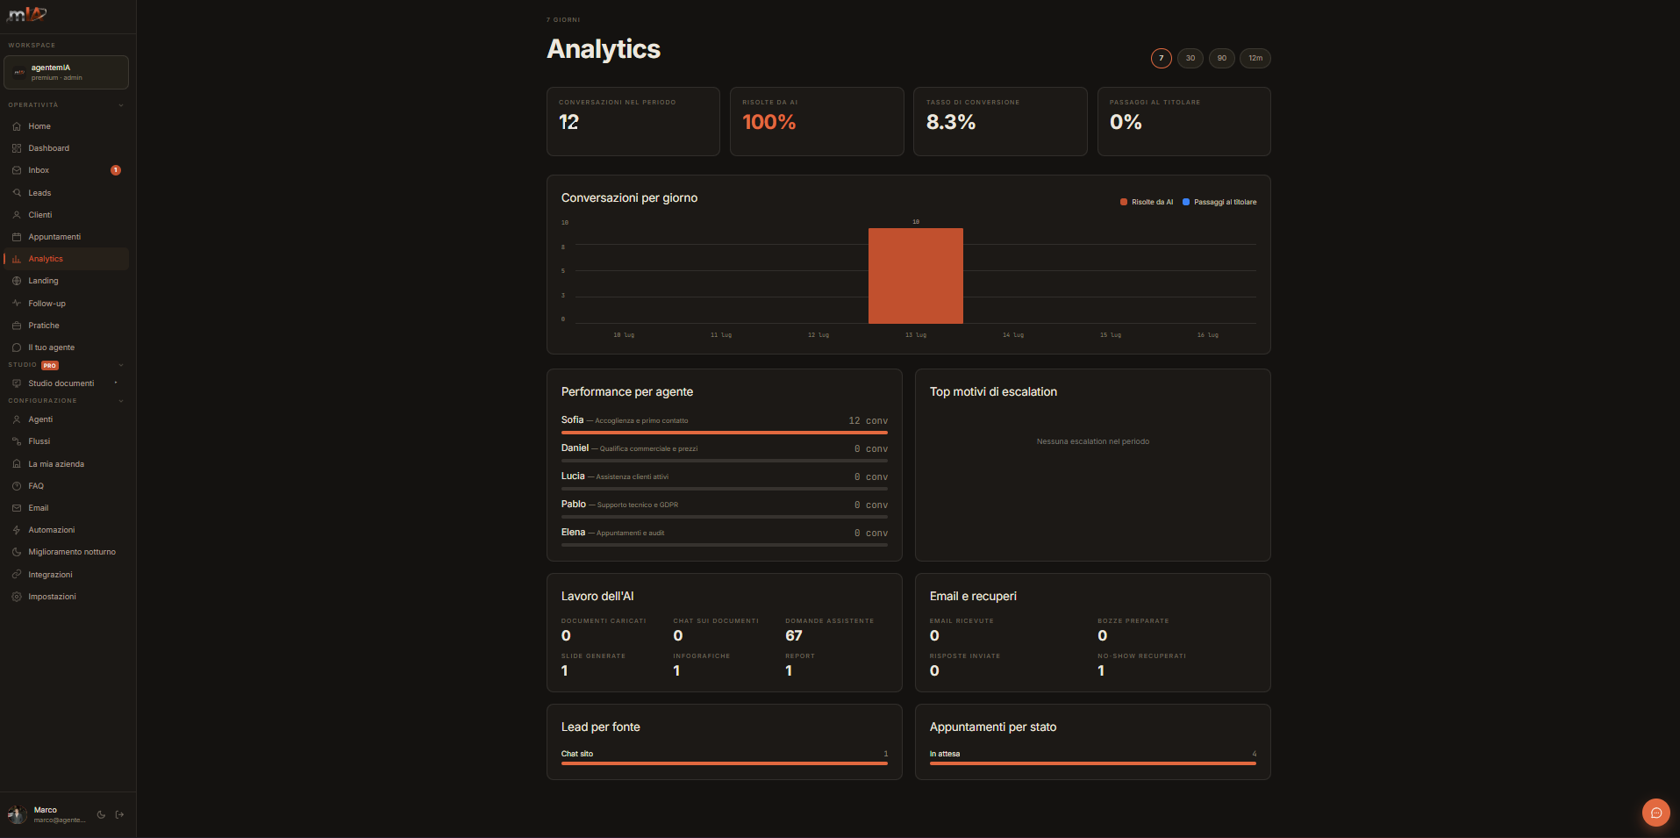Open Landing via its globe icon

tap(17, 281)
